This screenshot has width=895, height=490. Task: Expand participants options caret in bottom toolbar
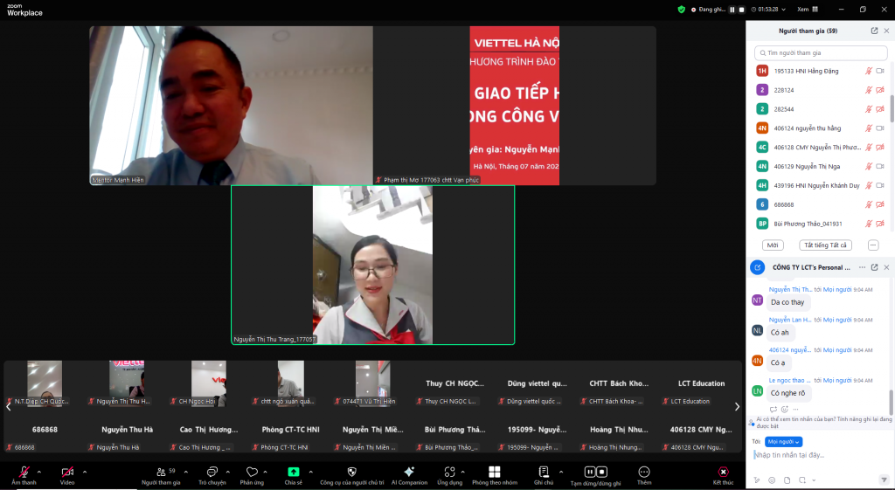pyautogui.click(x=185, y=472)
